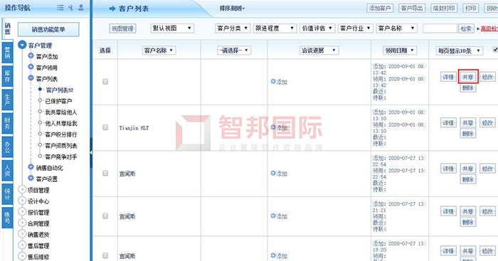Click 详情 button in Tianjin MLT row
This screenshot has height=261, width=498.
pyautogui.click(x=448, y=122)
